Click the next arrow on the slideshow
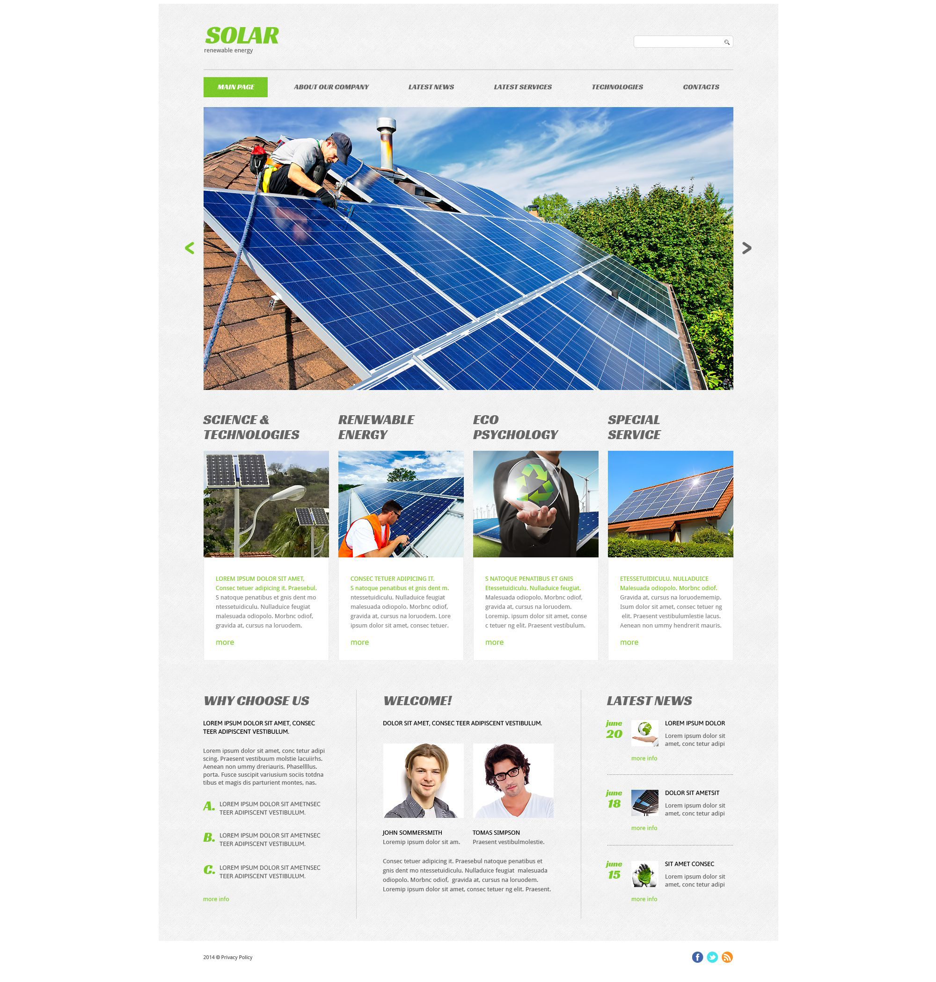The height and width of the screenshot is (982, 936). tap(746, 248)
